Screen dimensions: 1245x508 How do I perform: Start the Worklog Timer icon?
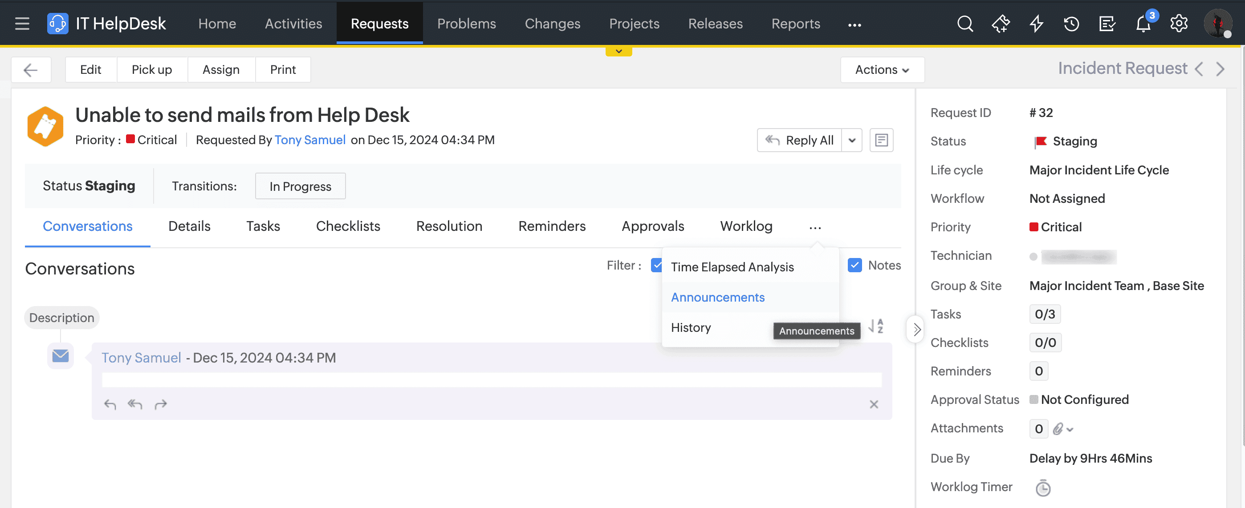pyautogui.click(x=1042, y=488)
